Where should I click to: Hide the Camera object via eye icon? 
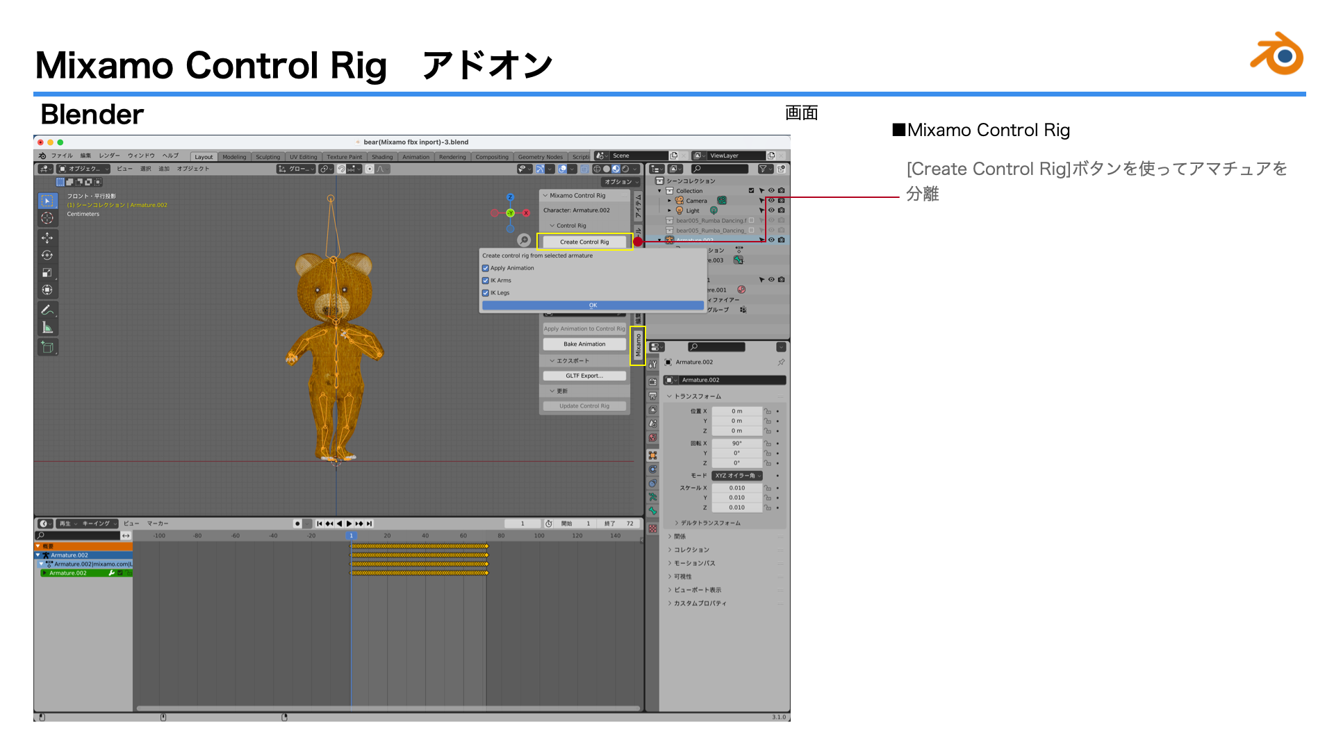pos(771,201)
